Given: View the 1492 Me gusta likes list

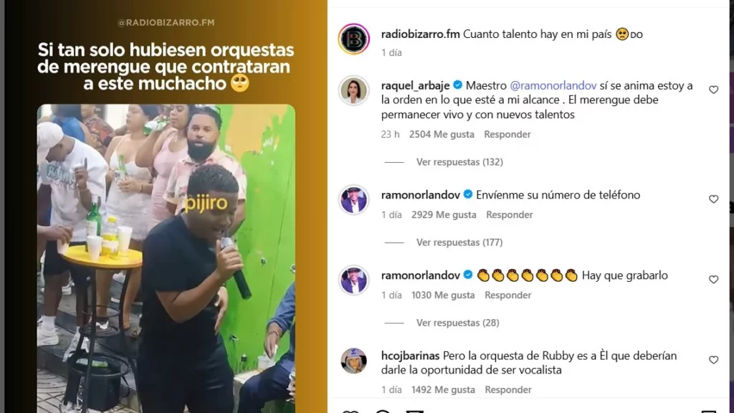Looking at the screenshot, I should [443, 390].
